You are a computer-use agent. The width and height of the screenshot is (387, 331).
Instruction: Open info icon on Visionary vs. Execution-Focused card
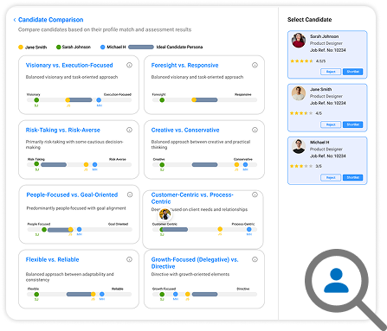click(129, 65)
